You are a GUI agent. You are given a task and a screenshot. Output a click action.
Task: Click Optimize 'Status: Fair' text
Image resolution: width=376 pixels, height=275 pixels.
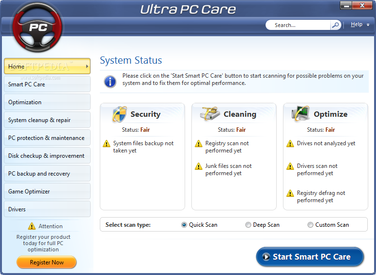[321, 130]
